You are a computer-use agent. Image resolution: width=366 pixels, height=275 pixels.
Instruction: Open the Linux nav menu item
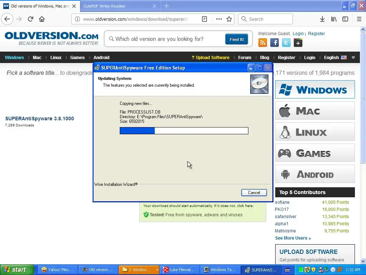[56, 58]
